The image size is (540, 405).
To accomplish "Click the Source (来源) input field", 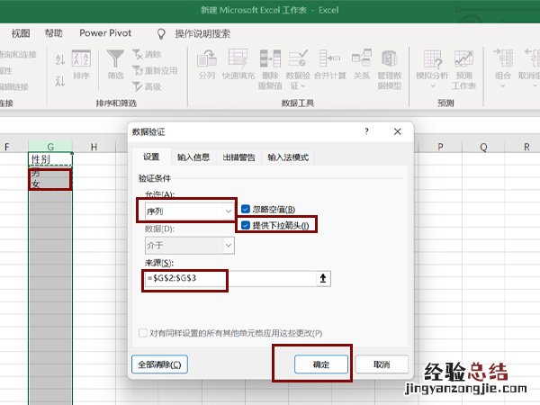I will (261, 280).
